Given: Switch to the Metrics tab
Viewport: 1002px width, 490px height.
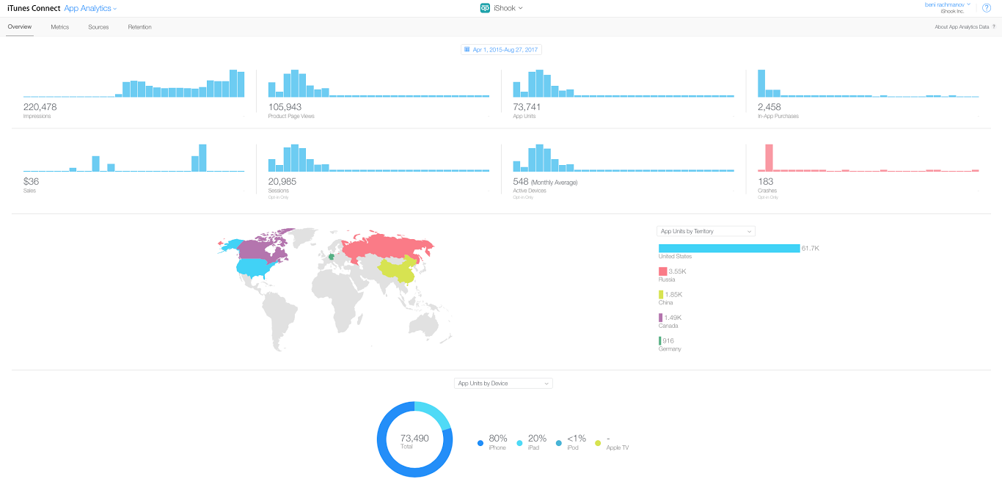Looking at the screenshot, I should click(60, 27).
